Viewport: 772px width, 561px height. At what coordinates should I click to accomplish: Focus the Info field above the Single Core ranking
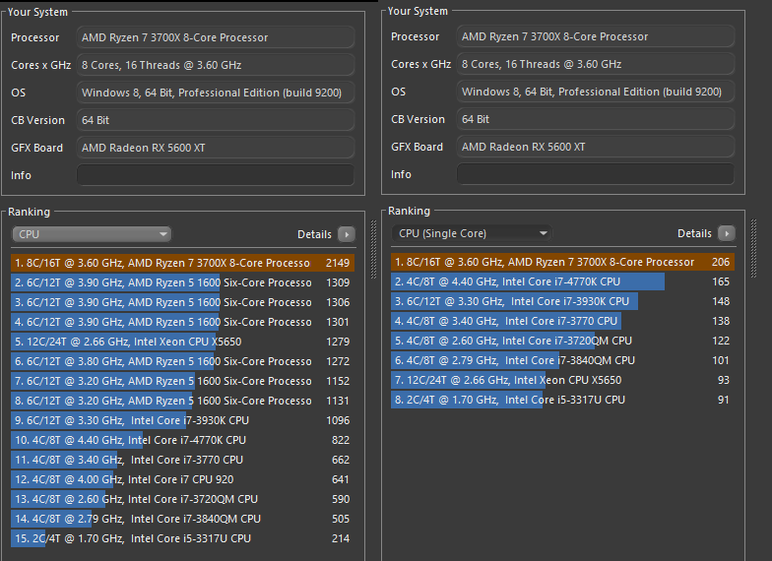tap(595, 174)
